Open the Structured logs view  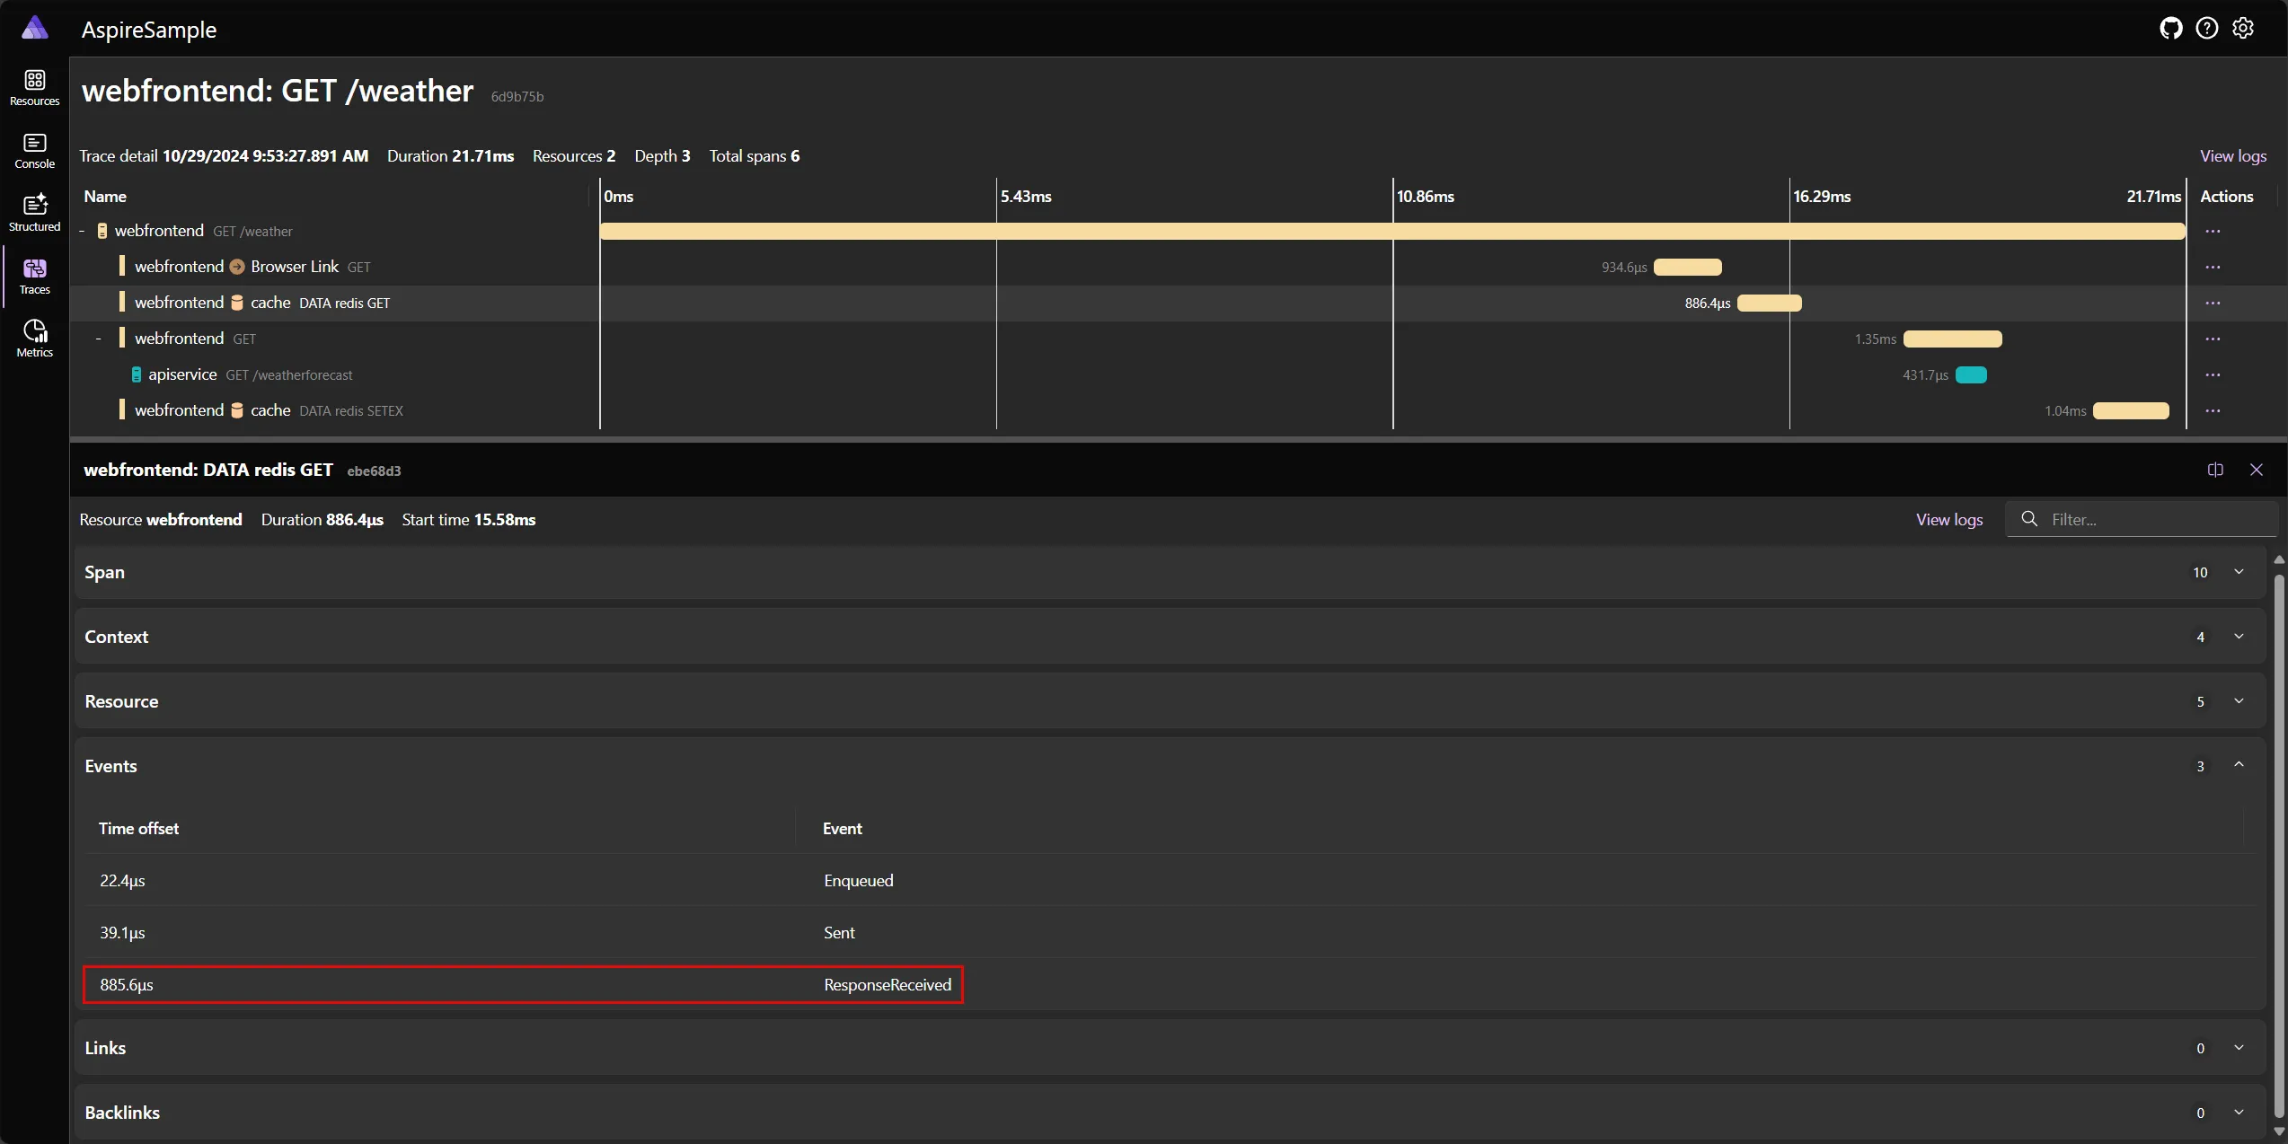pos(34,212)
